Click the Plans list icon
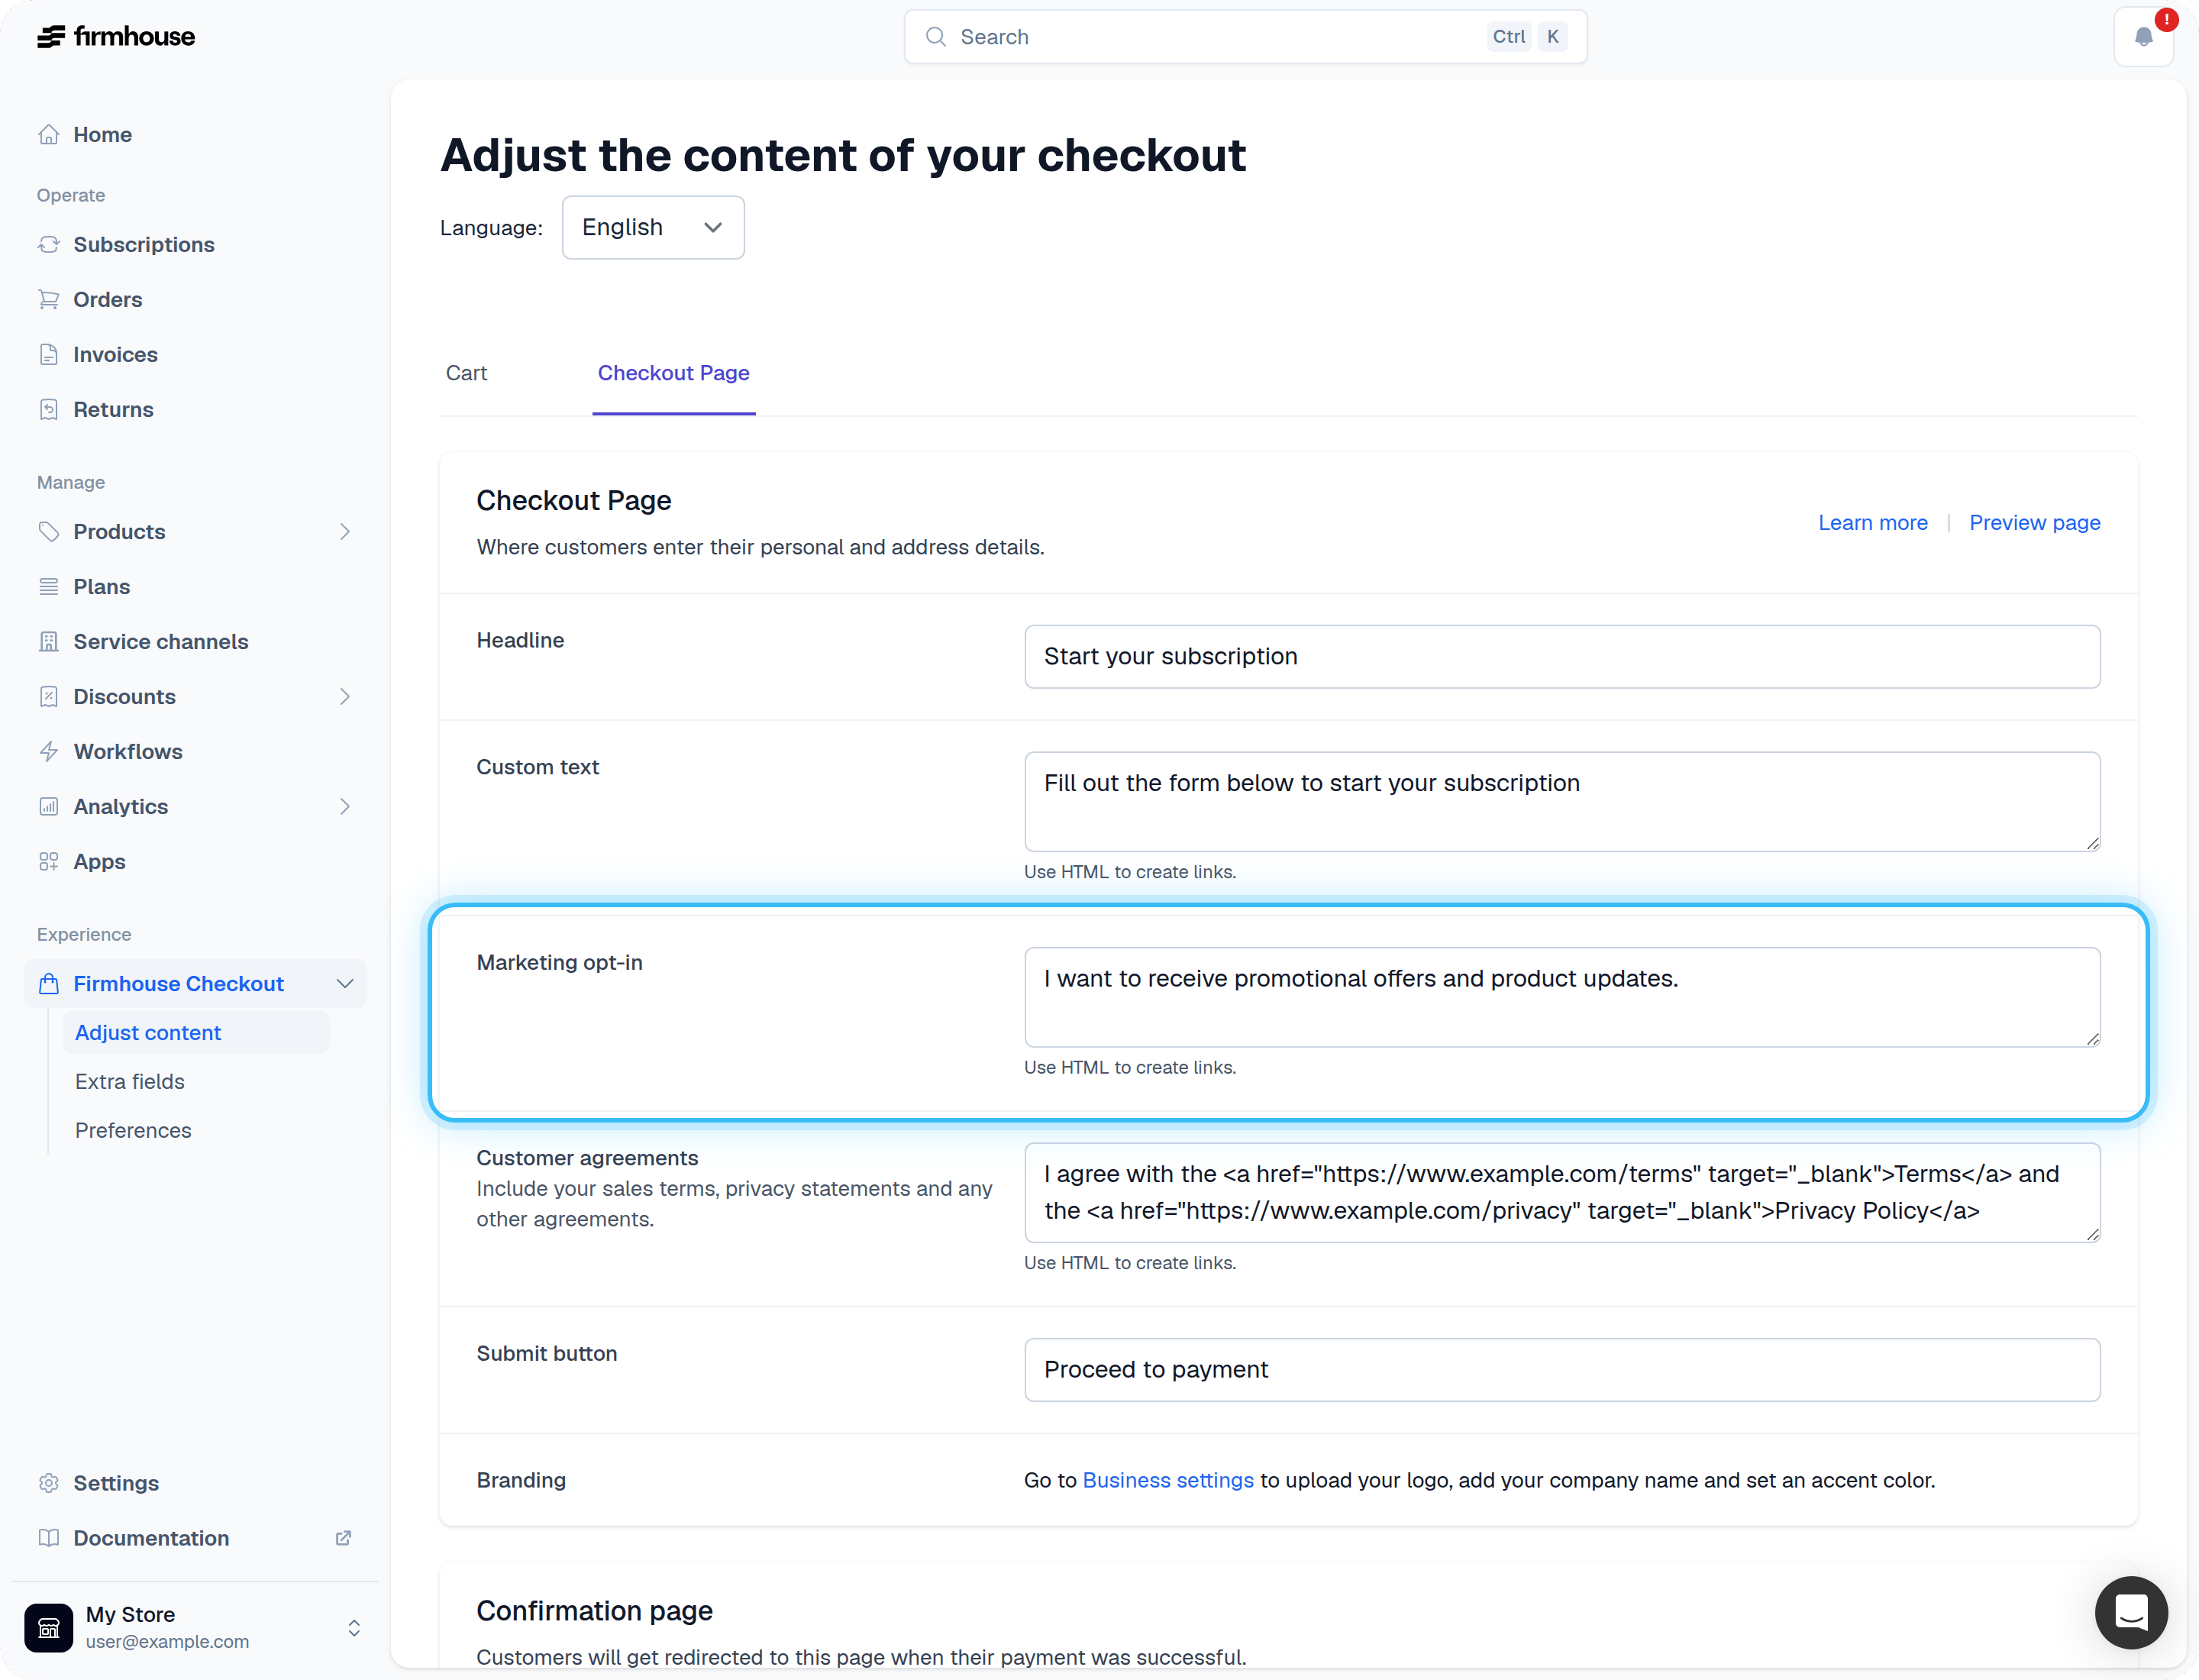2199x1680 pixels. [48, 586]
